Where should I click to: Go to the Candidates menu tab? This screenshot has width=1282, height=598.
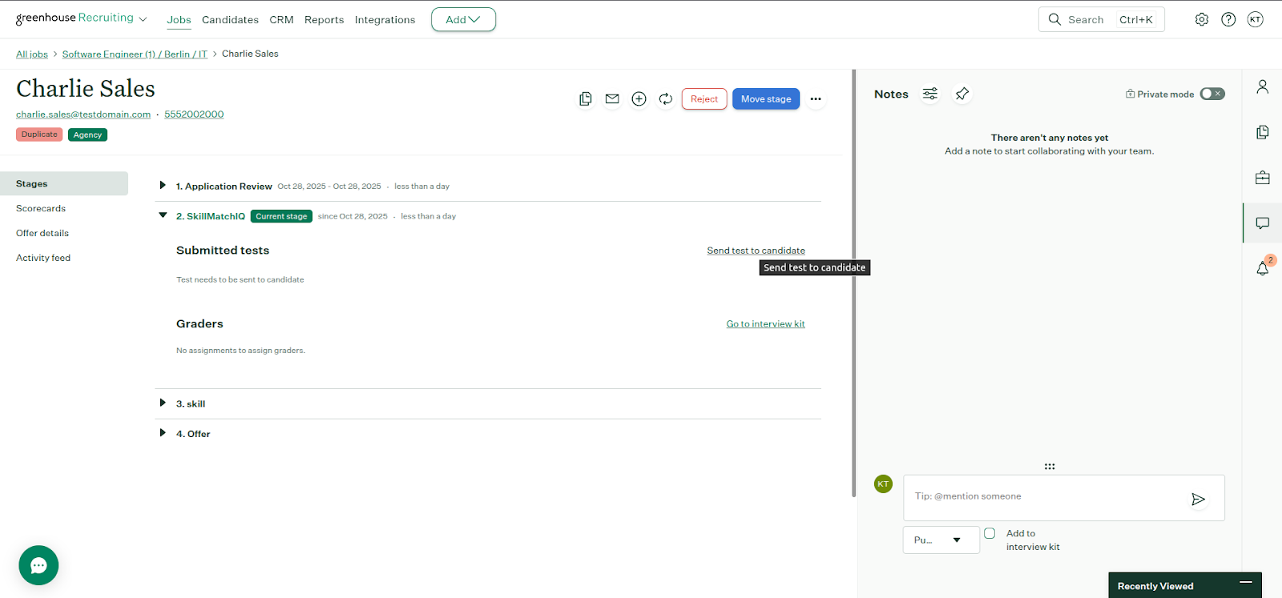coord(230,20)
